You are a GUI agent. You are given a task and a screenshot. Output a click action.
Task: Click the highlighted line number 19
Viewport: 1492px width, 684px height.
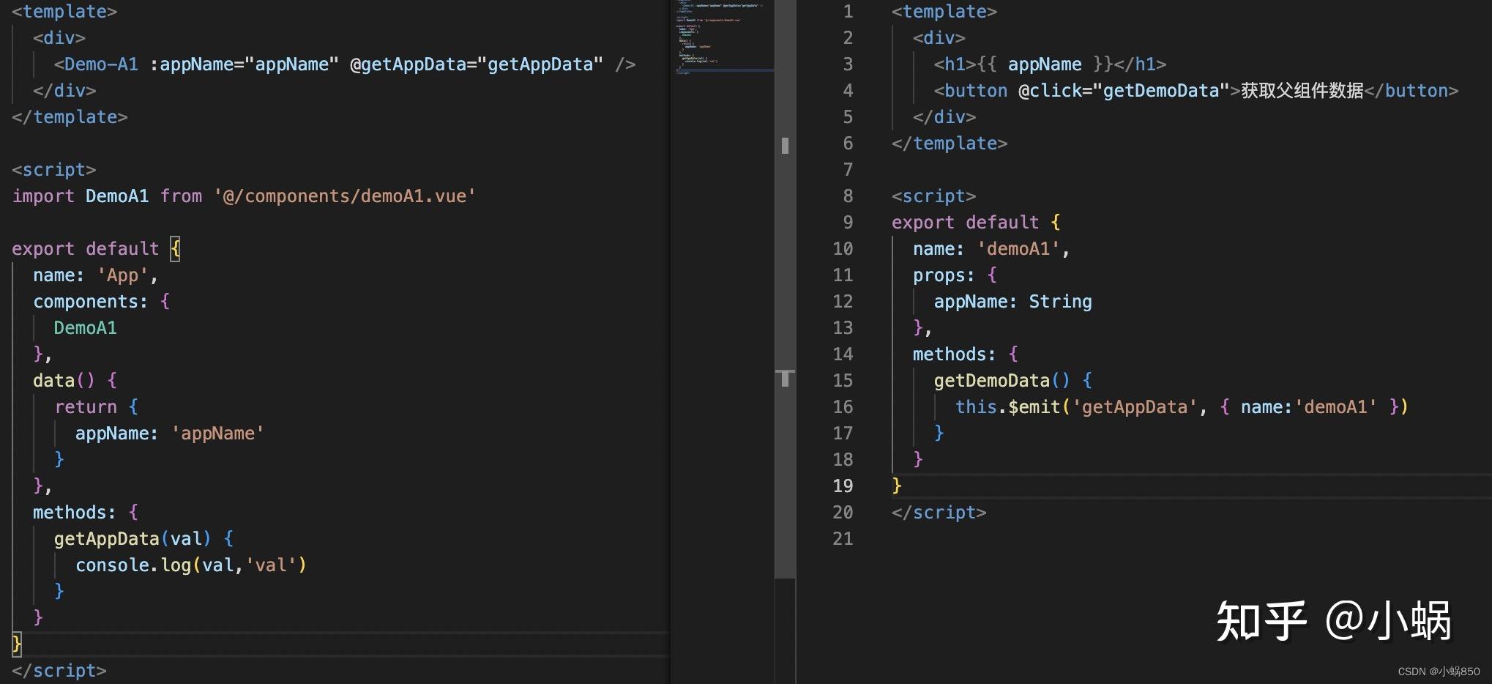[843, 486]
